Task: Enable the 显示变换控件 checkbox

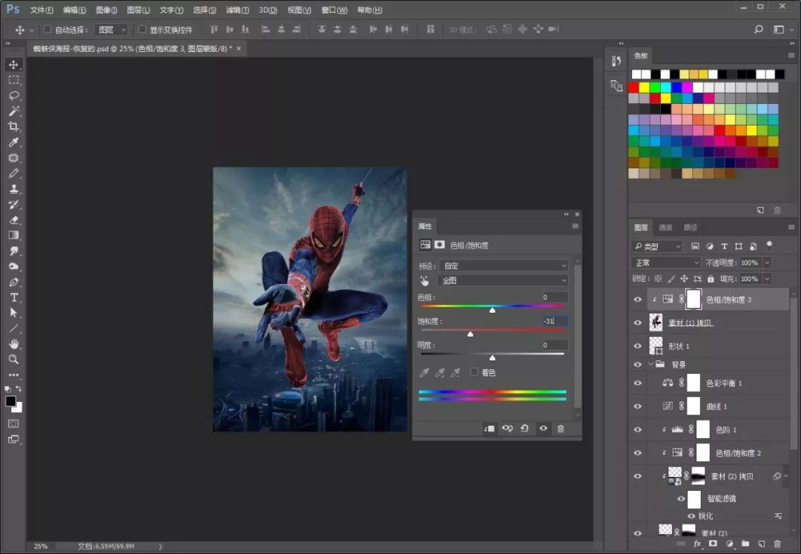Action: [142, 29]
